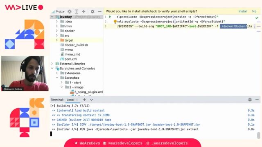262x147 pixels.
Task: Select the mvnw.cmd file
Action: [72, 54]
